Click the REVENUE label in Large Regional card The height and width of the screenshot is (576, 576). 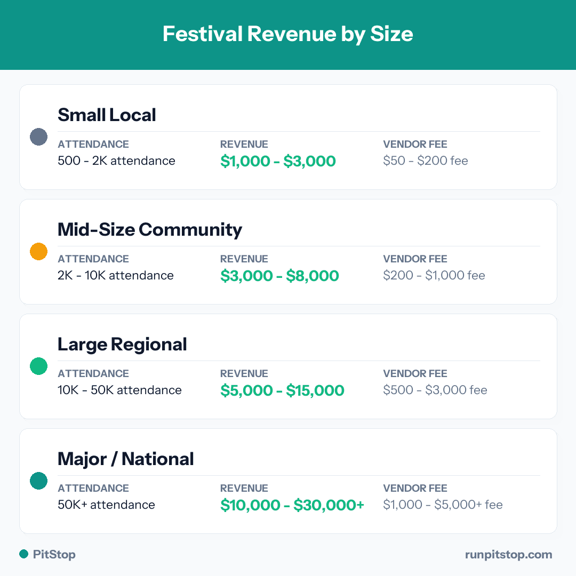244,373
